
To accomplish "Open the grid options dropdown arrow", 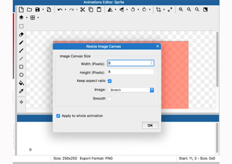I will click(x=38, y=18).
